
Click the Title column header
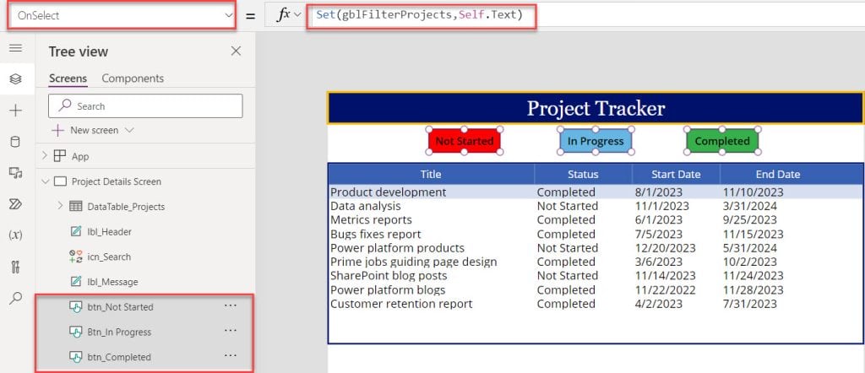click(x=431, y=174)
